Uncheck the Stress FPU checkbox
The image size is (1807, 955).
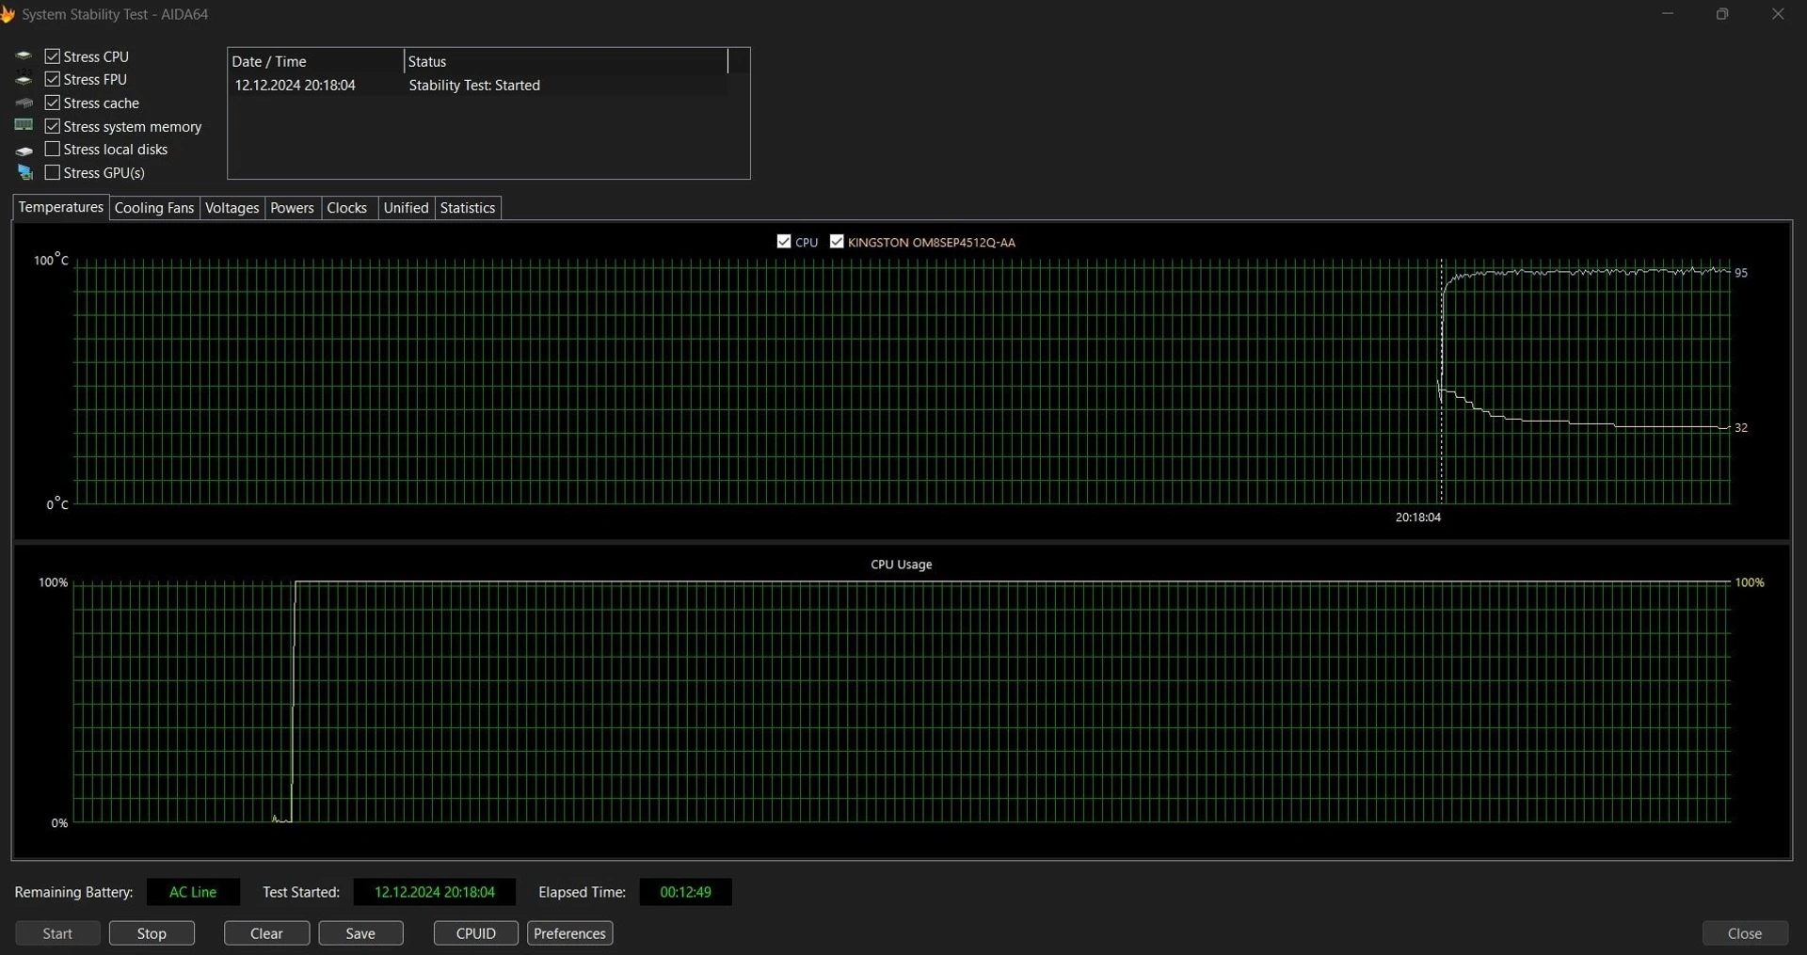point(53,79)
